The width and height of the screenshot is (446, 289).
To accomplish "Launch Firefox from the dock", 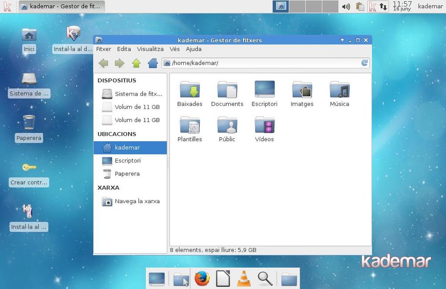I will 202,279.
